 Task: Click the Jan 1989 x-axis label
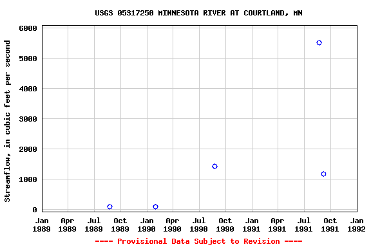tap(42, 224)
